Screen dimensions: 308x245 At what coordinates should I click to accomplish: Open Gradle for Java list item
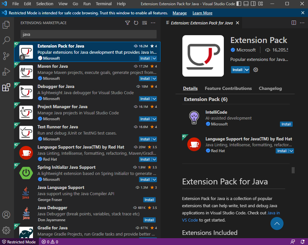pyautogui.click(x=87, y=231)
